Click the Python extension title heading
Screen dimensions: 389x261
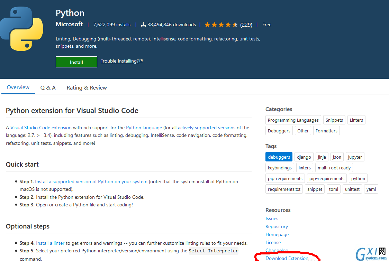70,13
